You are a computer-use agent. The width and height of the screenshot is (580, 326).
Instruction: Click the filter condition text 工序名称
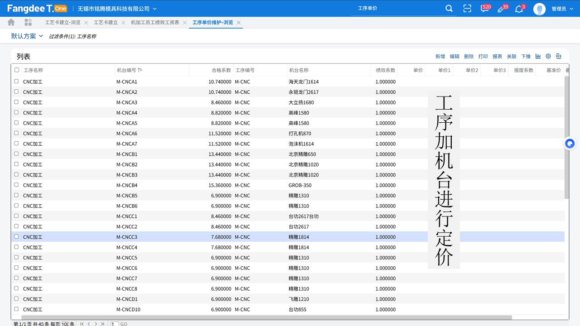(x=87, y=36)
